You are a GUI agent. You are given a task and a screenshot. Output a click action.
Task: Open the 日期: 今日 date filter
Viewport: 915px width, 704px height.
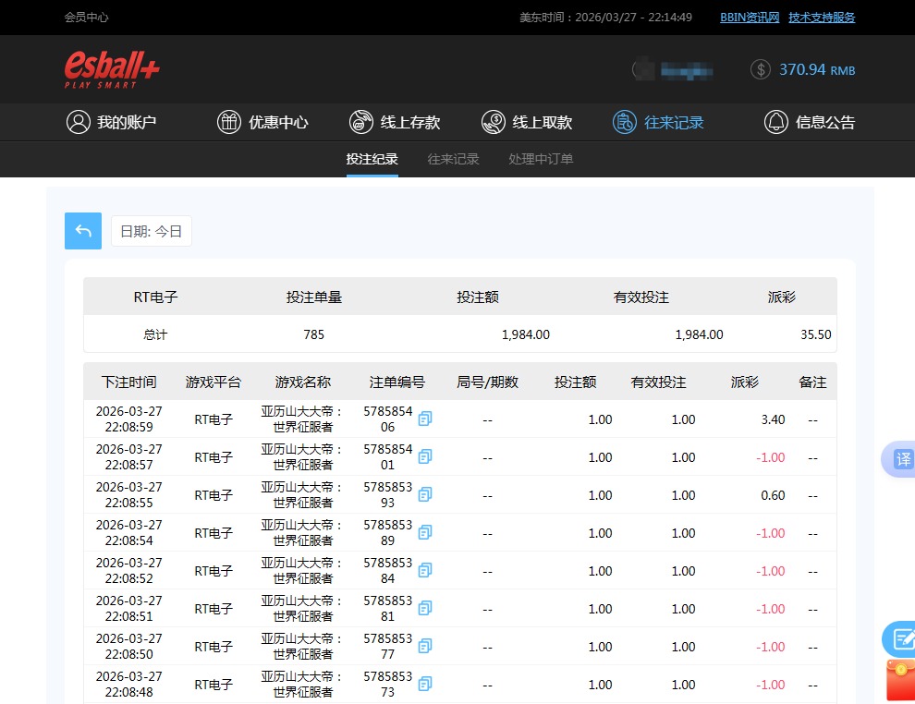[x=151, y=231]
